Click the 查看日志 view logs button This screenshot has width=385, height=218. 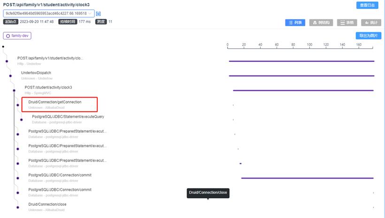pos(367,5)
